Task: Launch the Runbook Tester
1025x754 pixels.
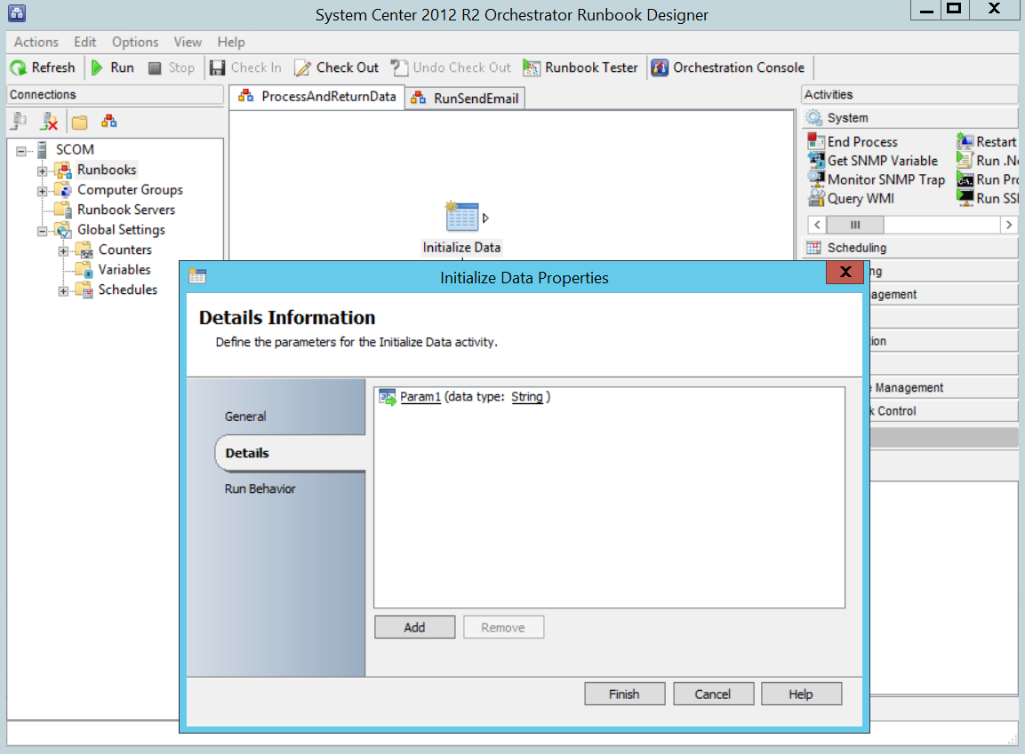Action: coord(580,67)
